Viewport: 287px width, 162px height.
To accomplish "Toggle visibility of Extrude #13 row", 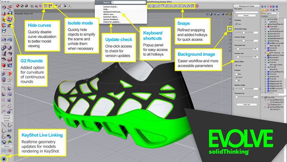I will click(x=265, y=34).
